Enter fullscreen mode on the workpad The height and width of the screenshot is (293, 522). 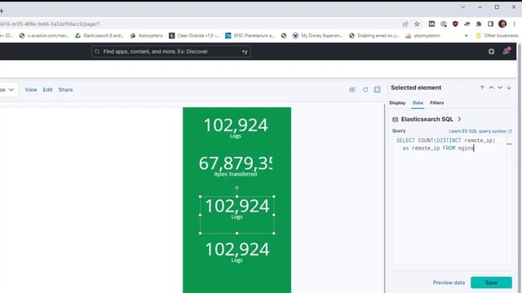point(377,90)
